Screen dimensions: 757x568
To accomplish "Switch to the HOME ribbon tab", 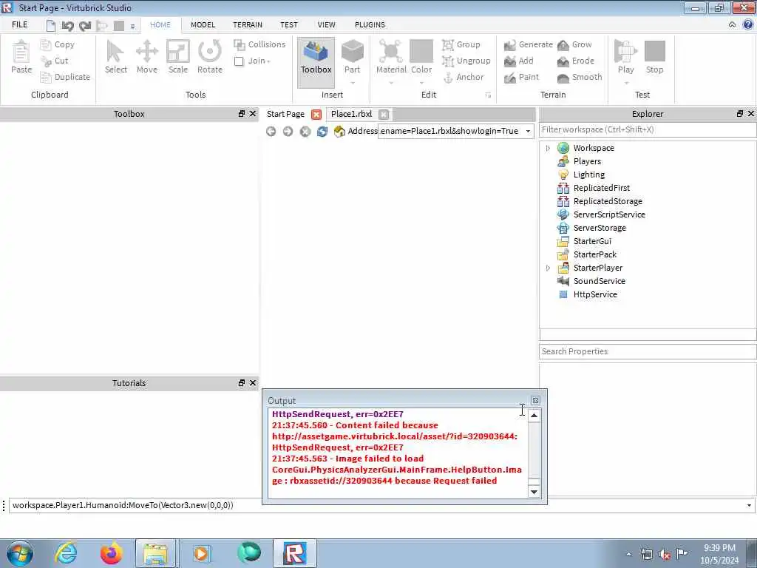I will coord(160,24).
